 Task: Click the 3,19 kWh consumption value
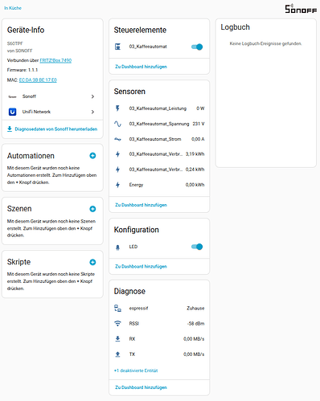pos(195,154)
